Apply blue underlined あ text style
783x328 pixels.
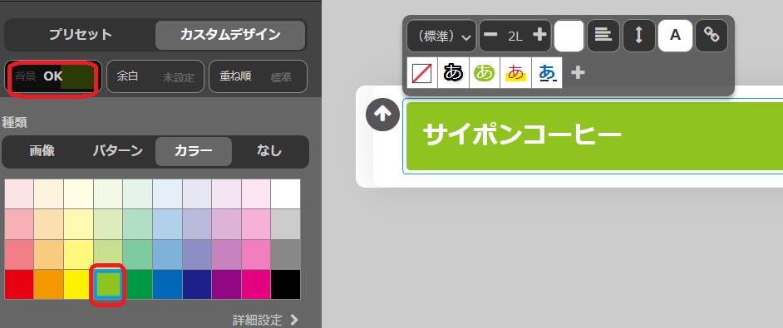pos(547,73)
